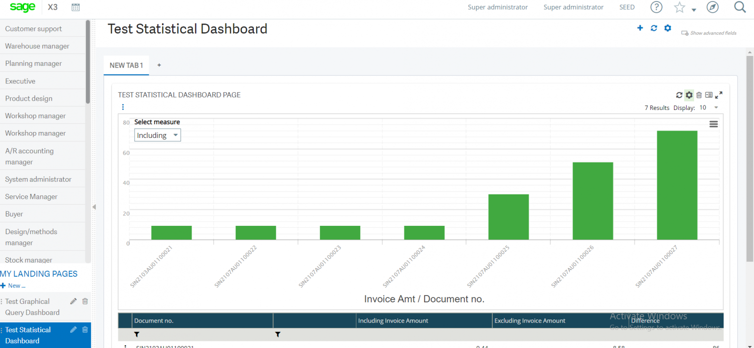Viewport: 754px width, 348px height.
Task: Add a new dashboard tab with plus
Action: pos(159,64)
